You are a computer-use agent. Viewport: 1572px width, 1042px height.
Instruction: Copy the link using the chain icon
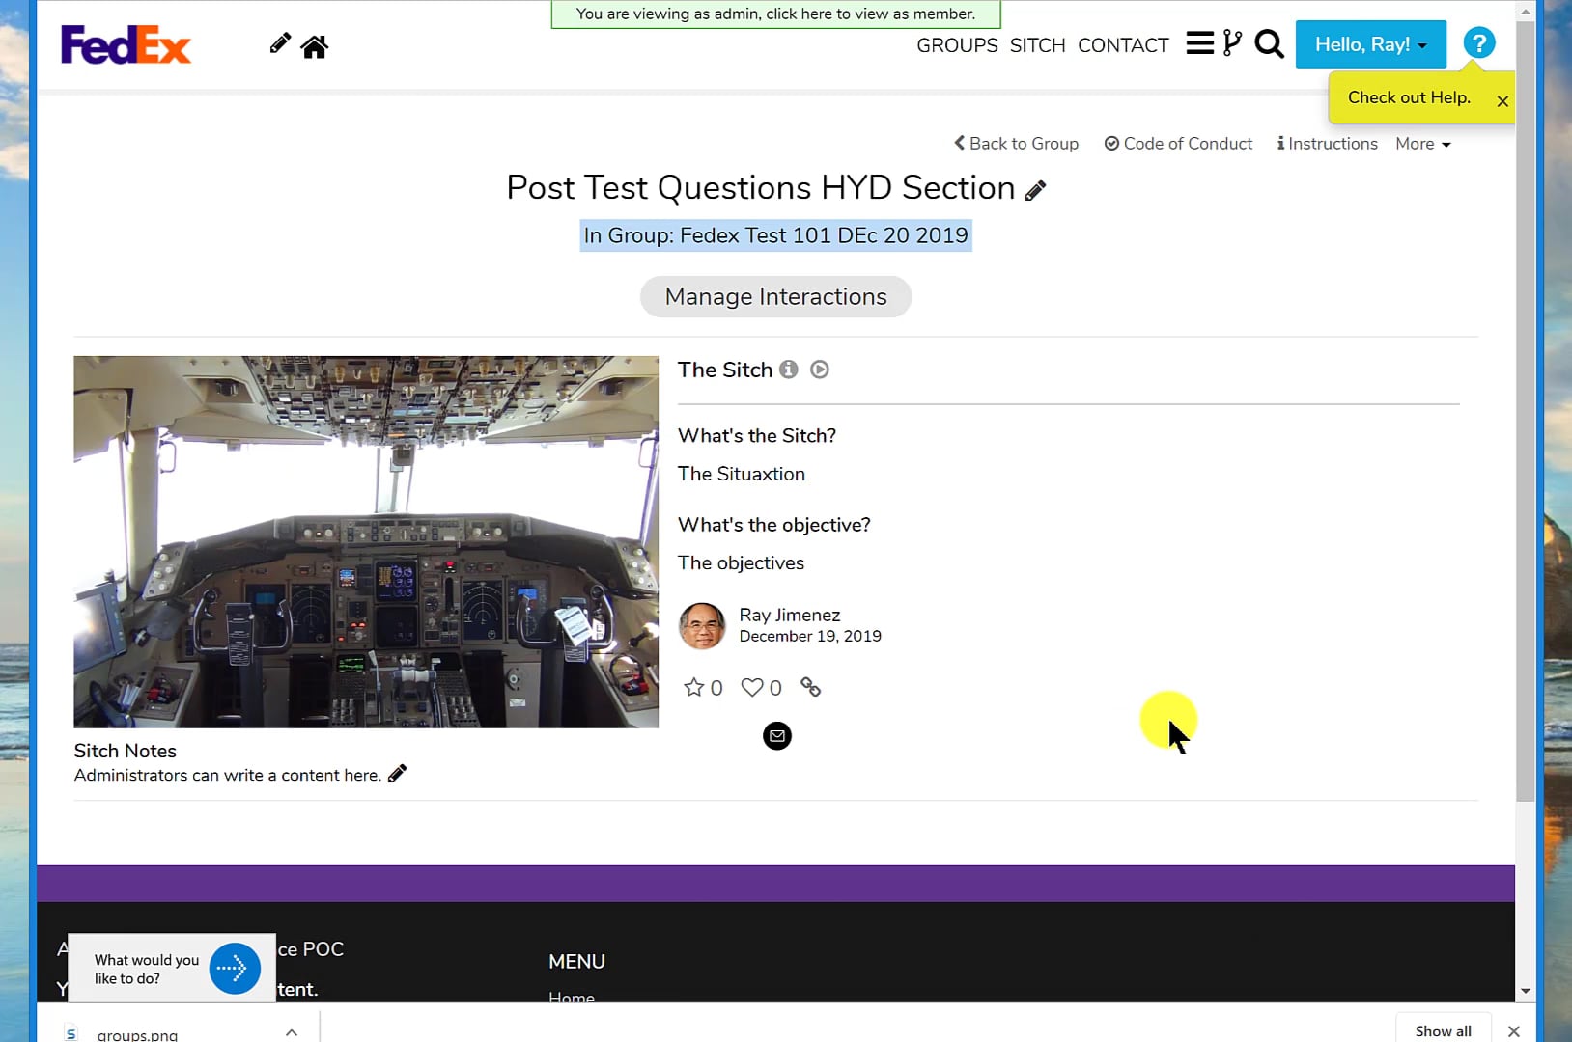point(810,687)
